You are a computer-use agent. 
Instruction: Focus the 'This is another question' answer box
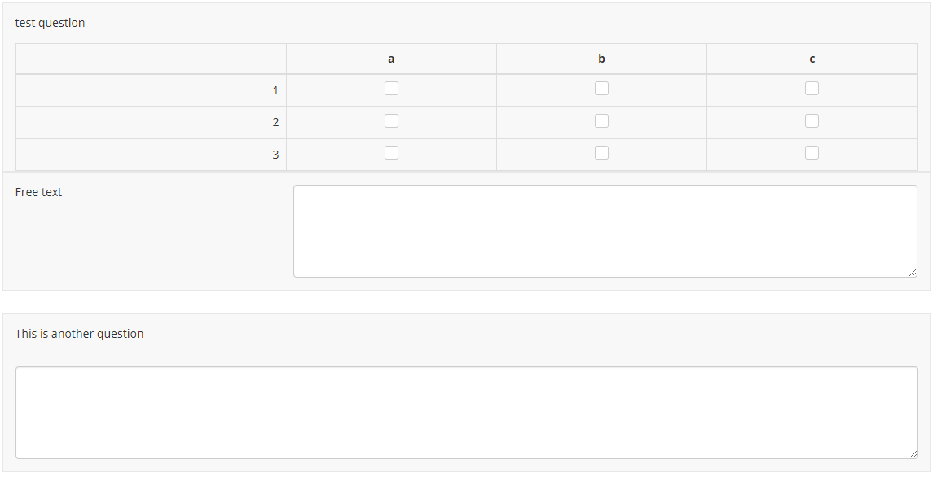coord(466,413)
